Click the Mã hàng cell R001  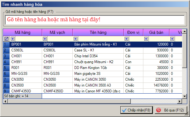[x=26, y=68]
